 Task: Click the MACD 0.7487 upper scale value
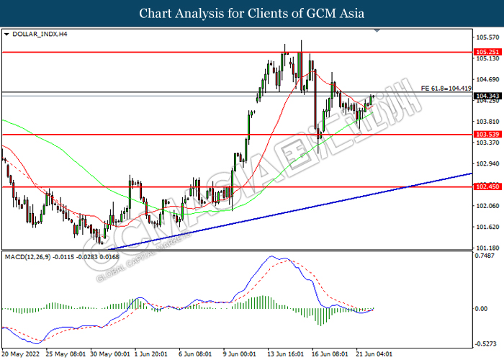point(485,256)
